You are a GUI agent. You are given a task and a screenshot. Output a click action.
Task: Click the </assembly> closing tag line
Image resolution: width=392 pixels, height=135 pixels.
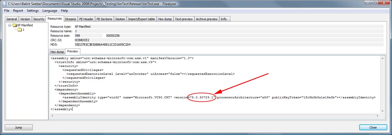click(61, 109)
